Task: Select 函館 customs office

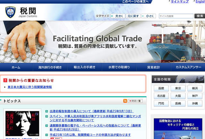Action: click(x=161, y=88)
